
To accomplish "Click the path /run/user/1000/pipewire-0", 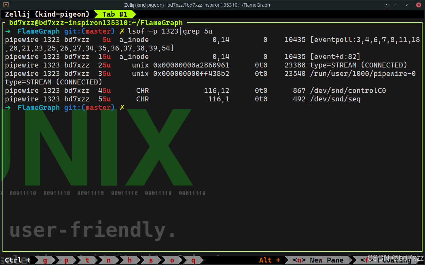I will (x=363, y=74).
